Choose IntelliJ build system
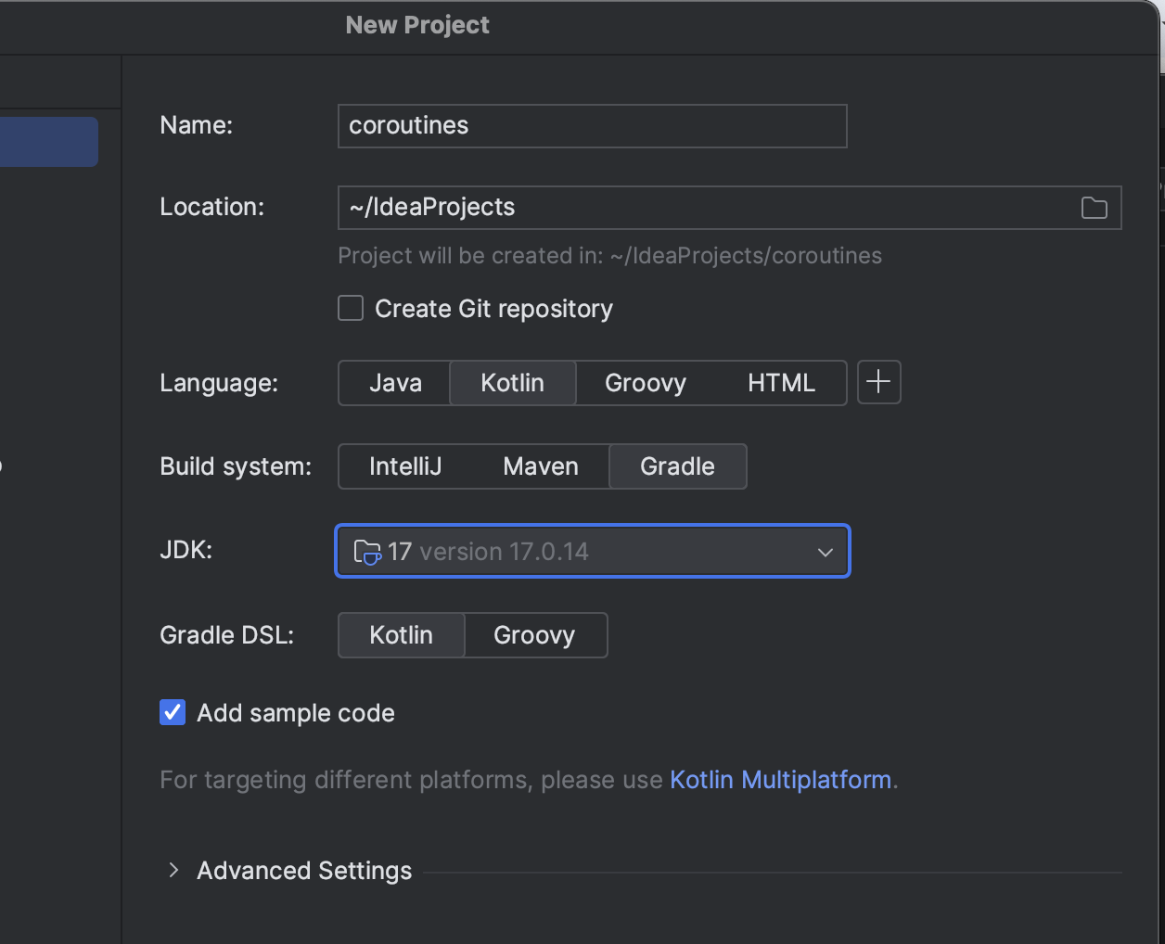This screenshot has width=1165, height=944. 405,466
